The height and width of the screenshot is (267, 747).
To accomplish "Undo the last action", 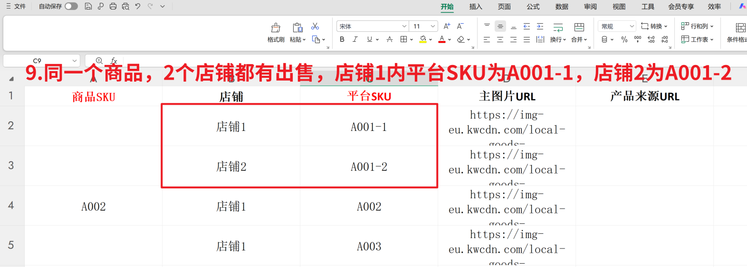I will tap(138, 7).
